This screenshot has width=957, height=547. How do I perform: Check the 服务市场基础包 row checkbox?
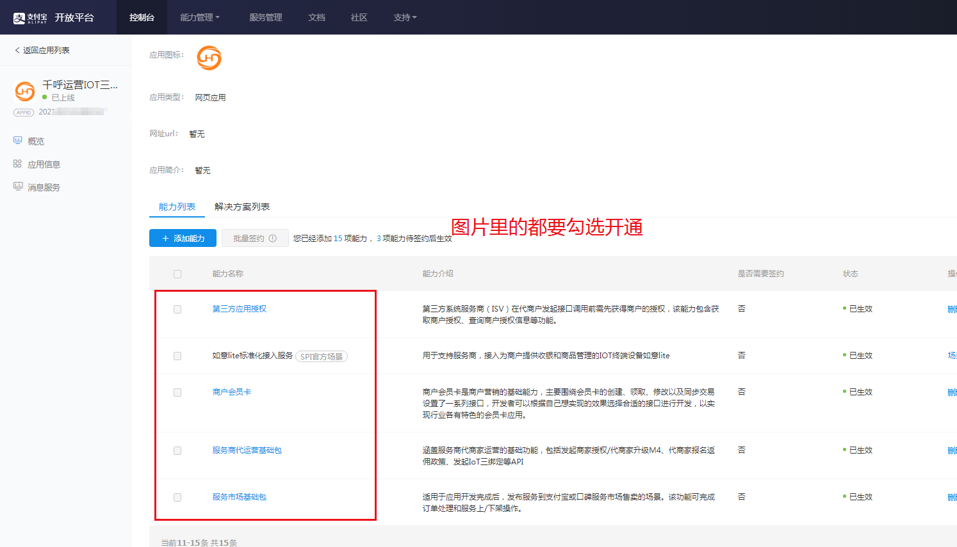click(x=177, y=497)
